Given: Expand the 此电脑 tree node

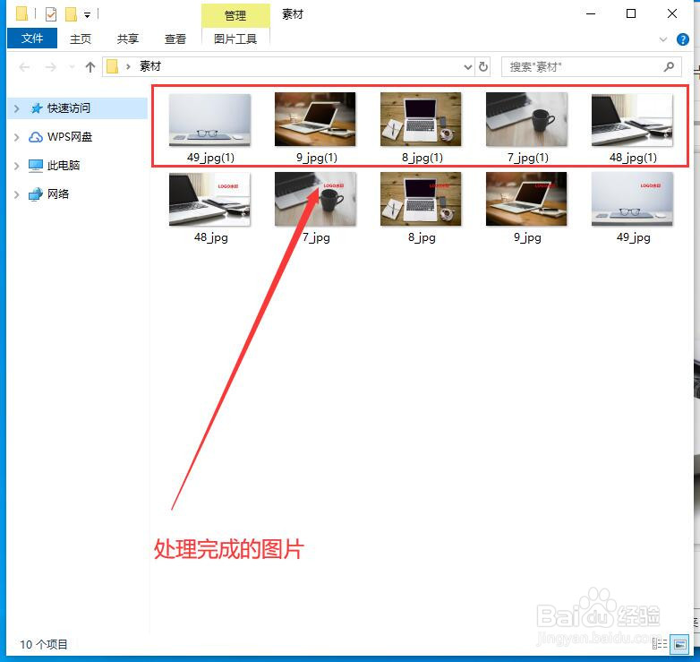Looking at the screenshot, I should coord(16,166).
